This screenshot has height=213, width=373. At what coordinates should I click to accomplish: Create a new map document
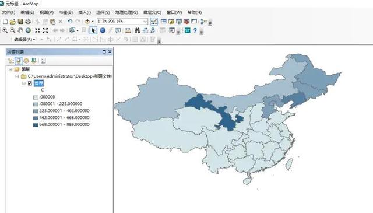click(5, 22)
